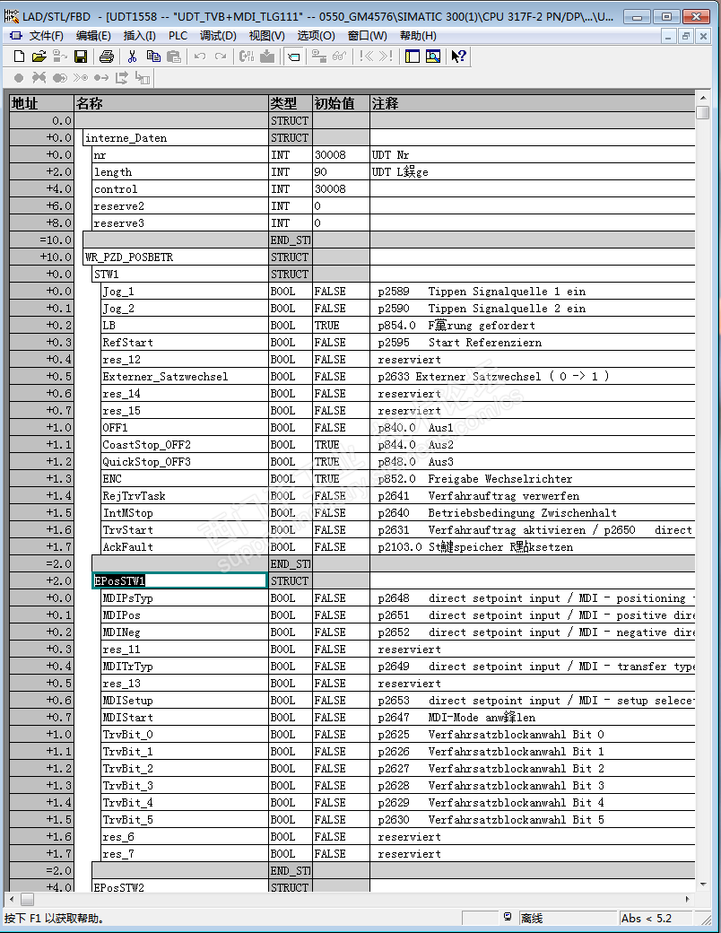Jump to next error icon
The width and height of the screenshot is (721, 933).
pyautogui.click(x=387, y=57)
